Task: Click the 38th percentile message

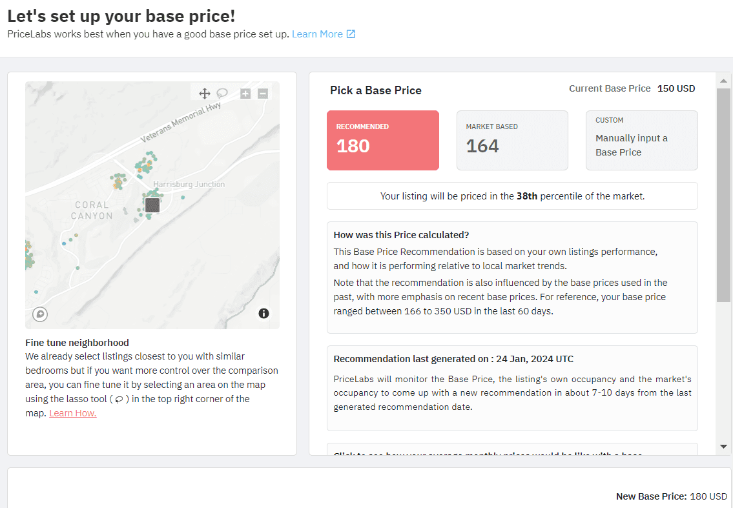Action: (512, 196)
